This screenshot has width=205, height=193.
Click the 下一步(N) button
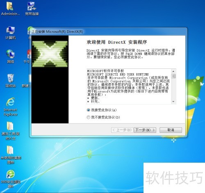pyautogui.click(x=145, y=130)
